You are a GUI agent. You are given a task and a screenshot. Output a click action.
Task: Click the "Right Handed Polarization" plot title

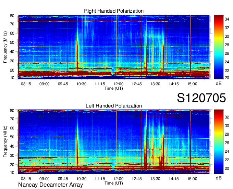pyautogui.click(x=114, y=11)
